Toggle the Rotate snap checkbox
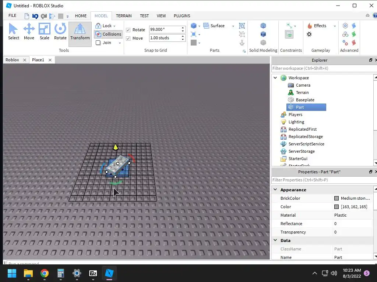The height and width of the screenshot is (282, 377). pos(128,30)
